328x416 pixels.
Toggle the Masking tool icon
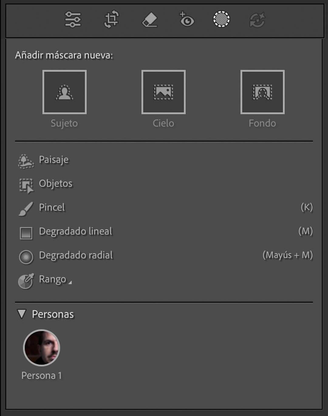[x=221, y=19]
